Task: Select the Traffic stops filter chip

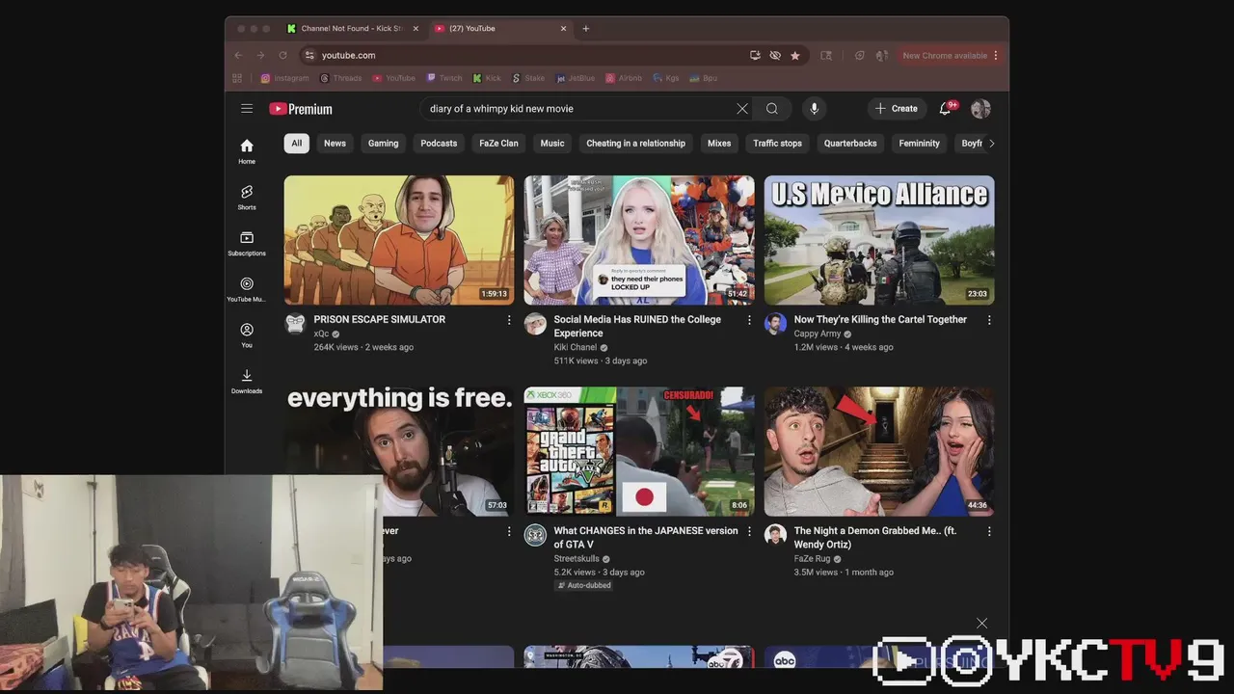Action: click(x=777, y=144)
